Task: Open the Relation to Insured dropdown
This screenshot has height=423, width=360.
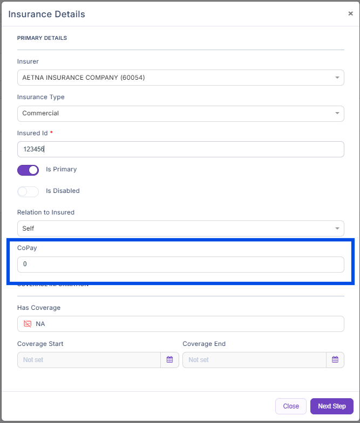Action: click(180, 228)
